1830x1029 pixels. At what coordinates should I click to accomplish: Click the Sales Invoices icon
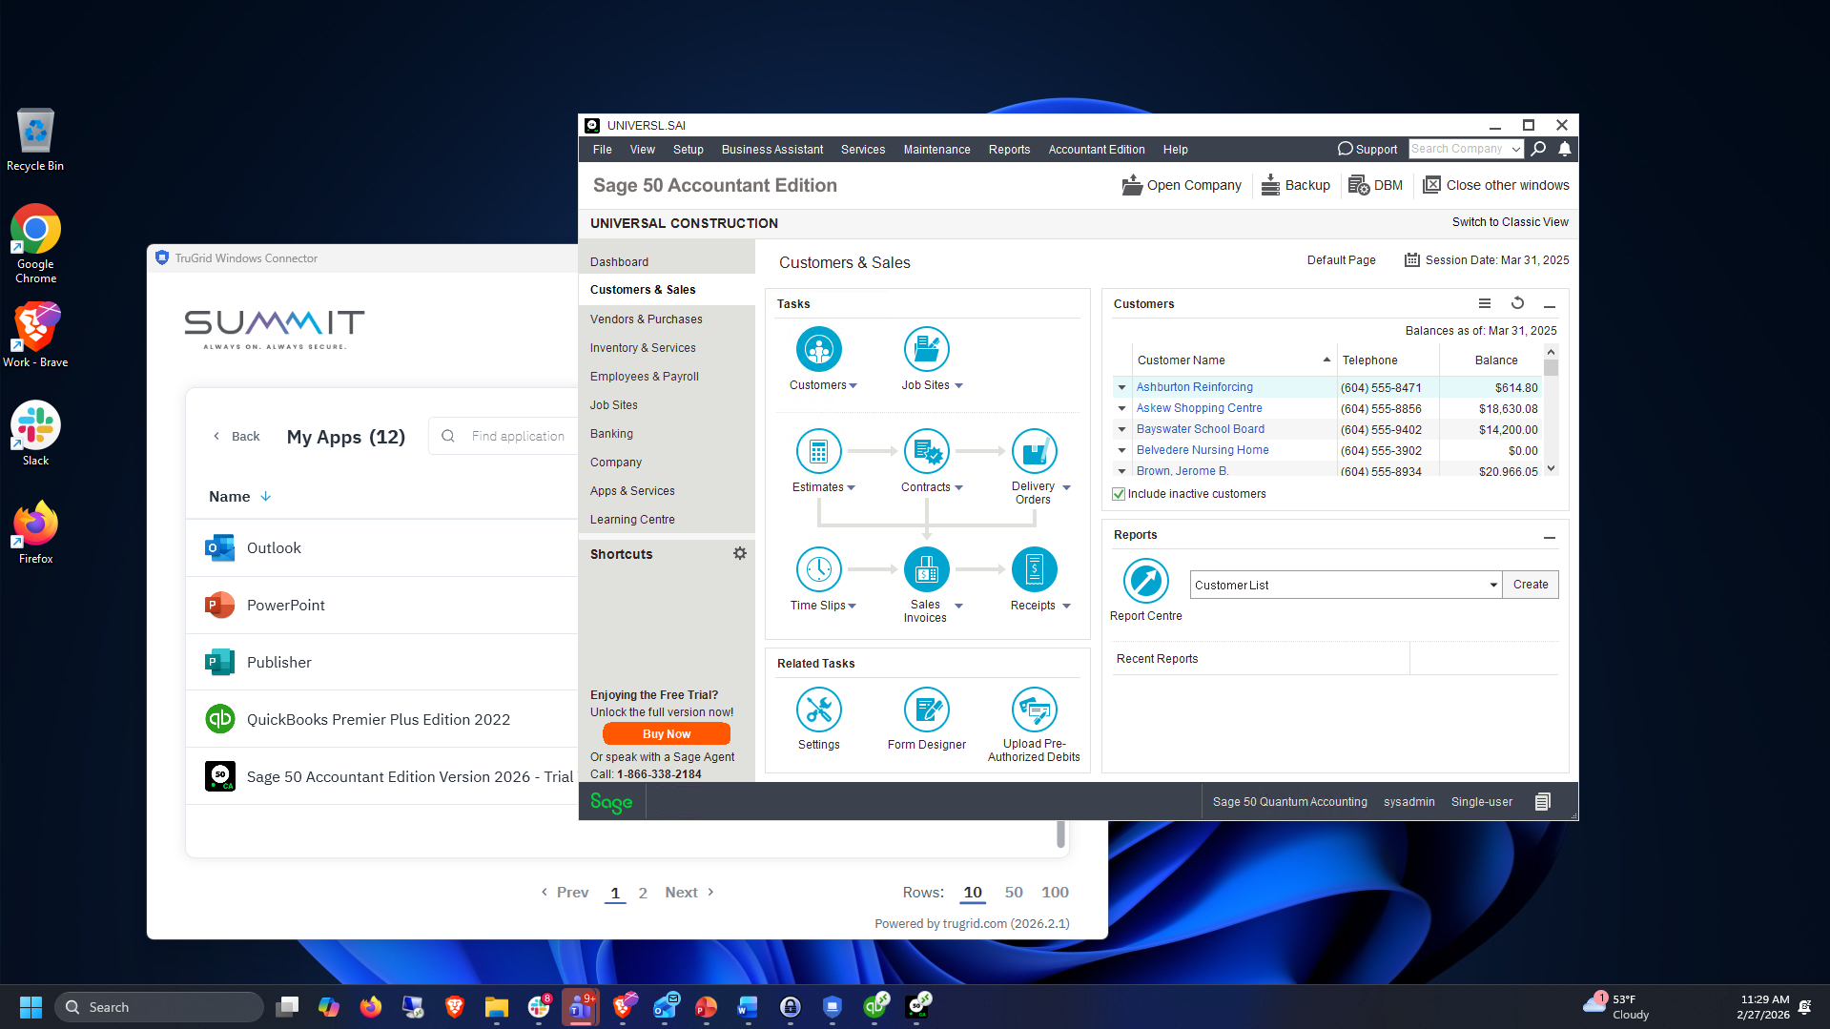pyautogui.click(x=926, y=570)
